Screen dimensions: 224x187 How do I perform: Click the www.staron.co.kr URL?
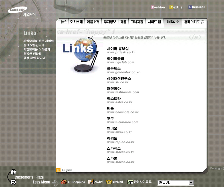(x=121, y=162)
